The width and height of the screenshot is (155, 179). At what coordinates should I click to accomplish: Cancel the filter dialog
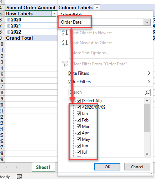137,167
